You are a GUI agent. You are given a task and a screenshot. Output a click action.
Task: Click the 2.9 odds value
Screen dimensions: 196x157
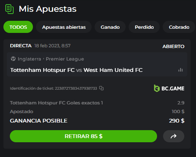181,103
